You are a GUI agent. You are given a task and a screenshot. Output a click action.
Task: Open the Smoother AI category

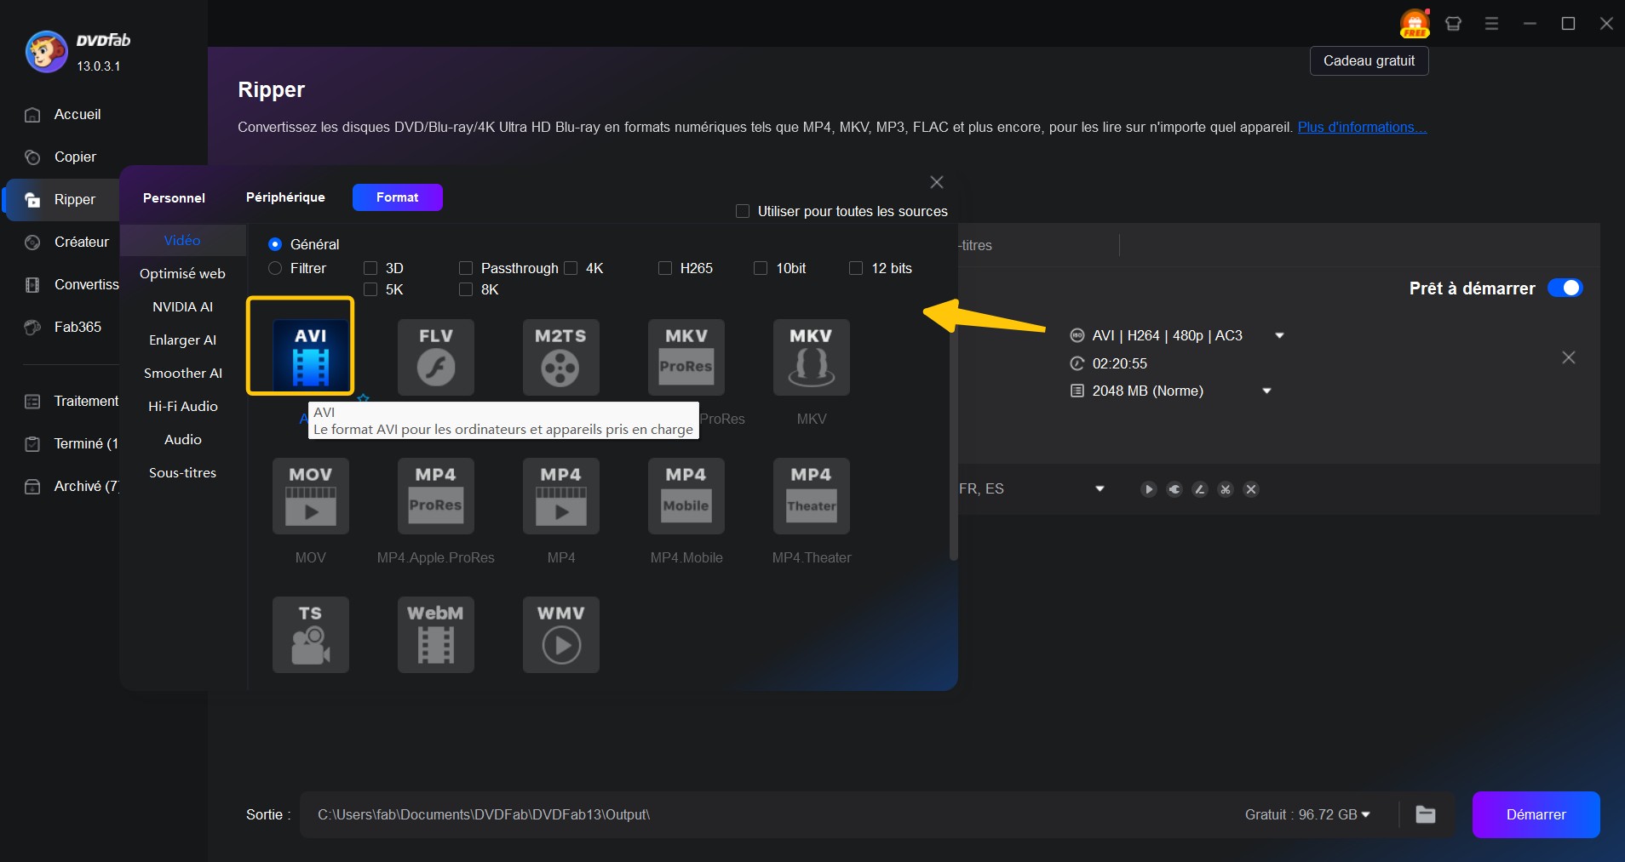(x=182, y=374)
